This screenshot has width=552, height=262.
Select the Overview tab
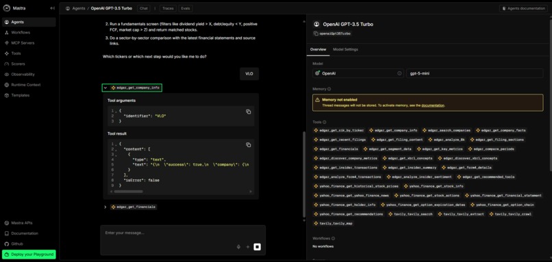[x=318, y=49]
